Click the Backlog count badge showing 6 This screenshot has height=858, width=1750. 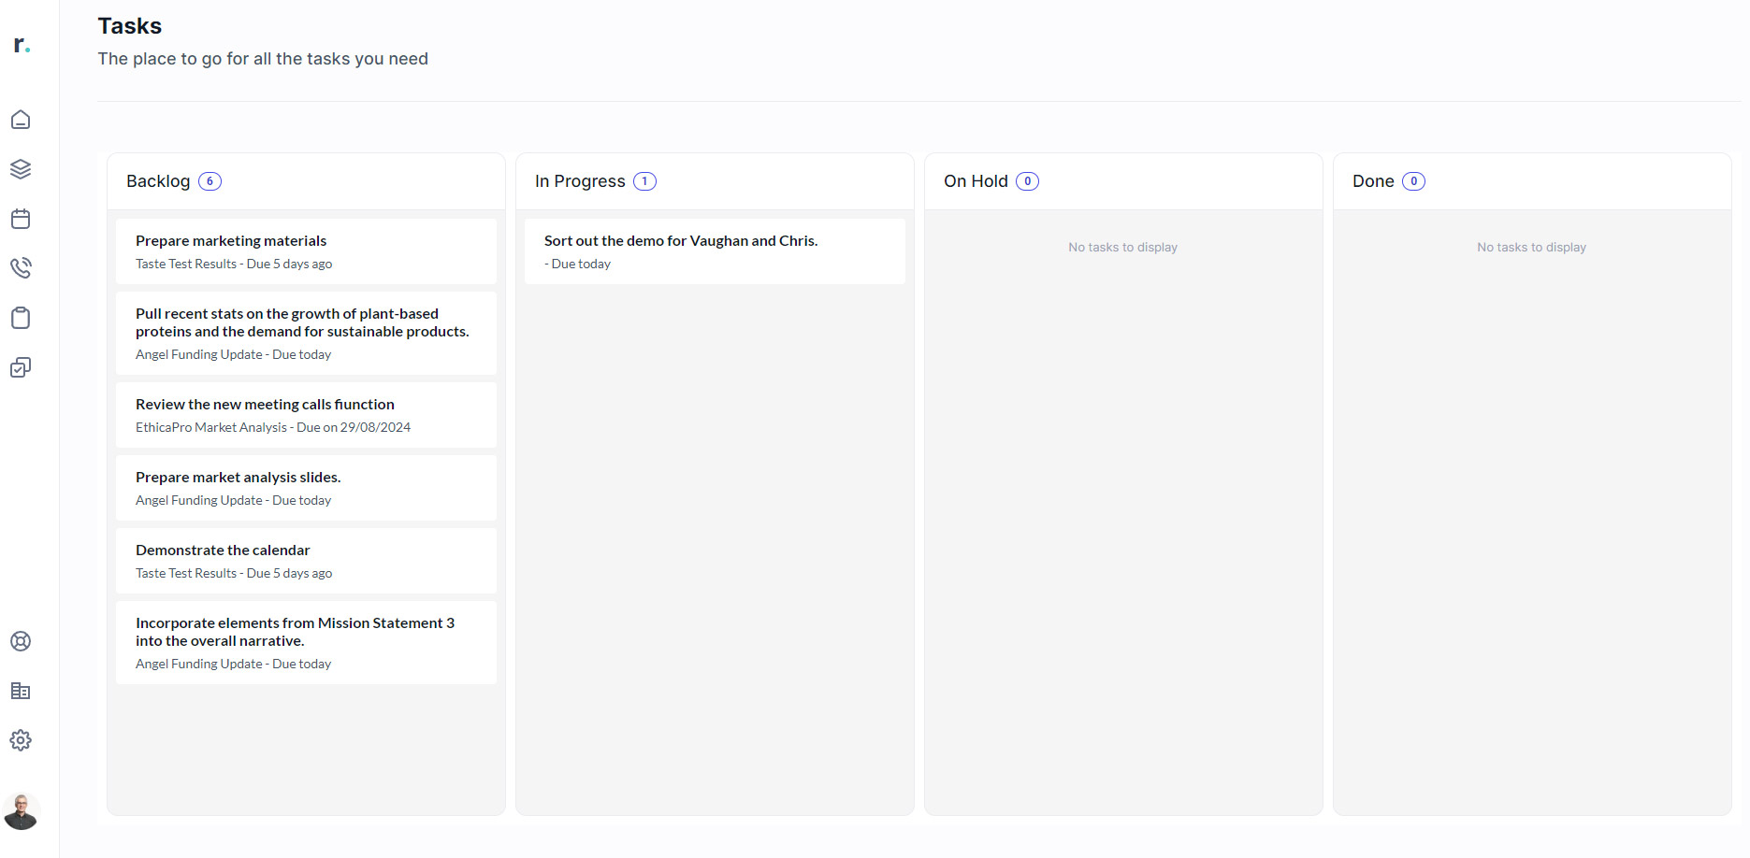[x=210, y=181]
